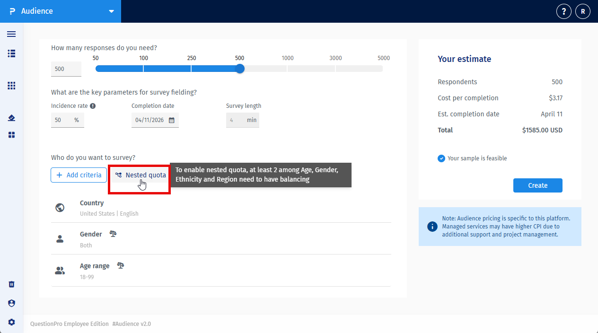Image resolution: width=598 pixels, height=333 pixels.
Task: Click the QuestionPro logo icon
Action: tap(12, 11)
